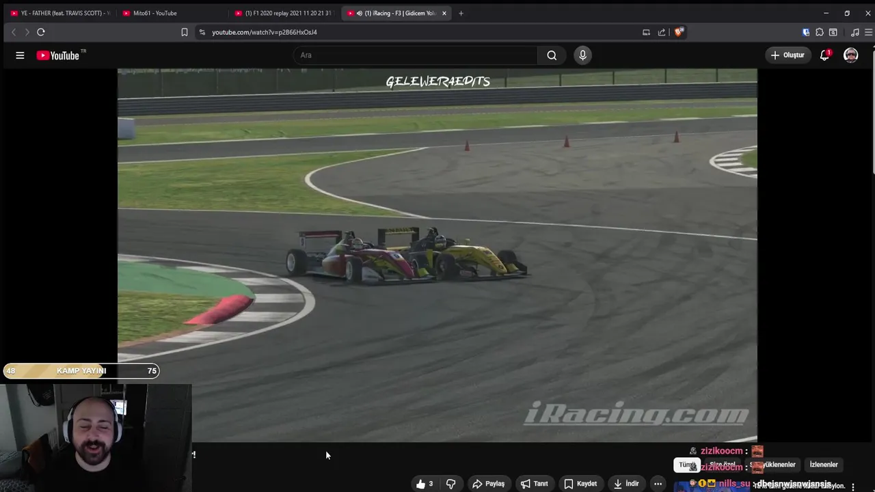Screen dimensions: 875x492
Task: Open the Brave Shields lion icon
Action: pyautogui.click(x=679, y=32)
